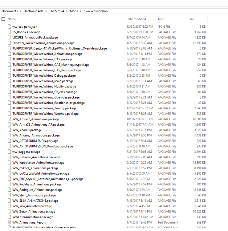228x231 pixels.
Task: Select icon of TURBODRIVER_WickedWhims_Debug.package
Action: coord(9,75)
